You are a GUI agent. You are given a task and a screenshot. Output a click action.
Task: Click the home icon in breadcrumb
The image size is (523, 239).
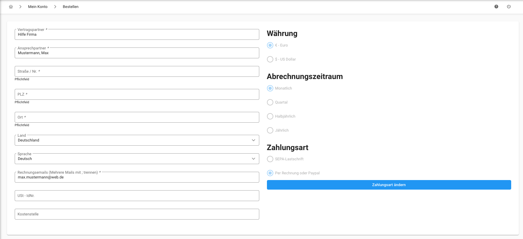pos(11,7)
